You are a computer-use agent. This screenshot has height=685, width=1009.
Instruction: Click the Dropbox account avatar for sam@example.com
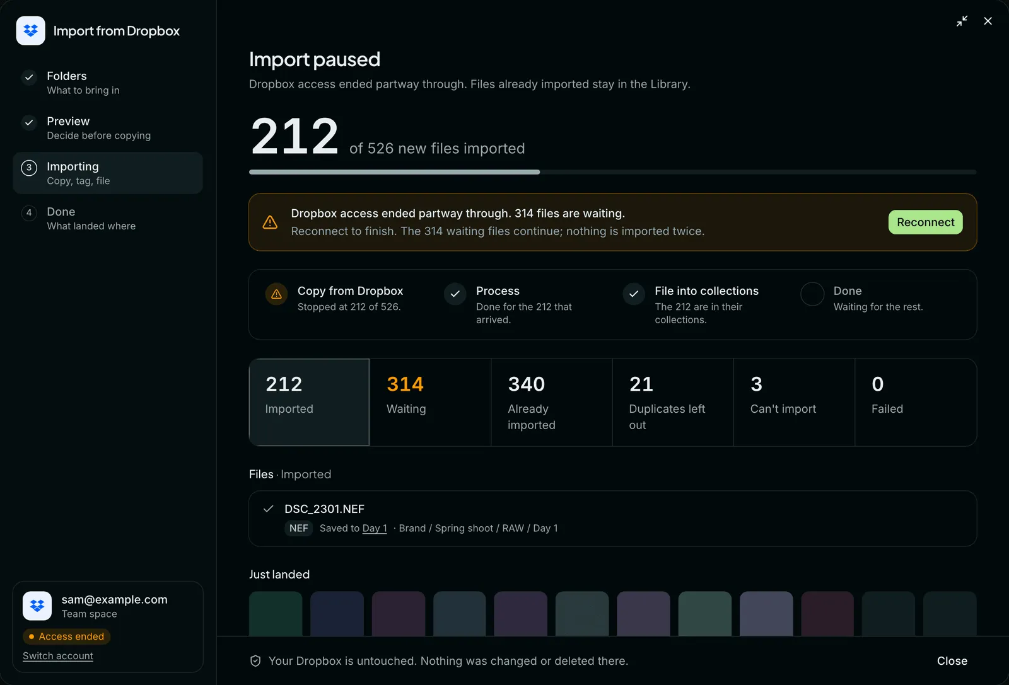click(37, 606)
